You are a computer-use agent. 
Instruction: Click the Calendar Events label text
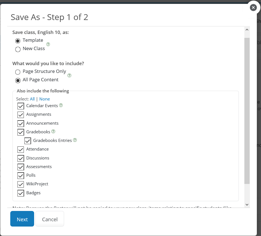tap(42, 106)
